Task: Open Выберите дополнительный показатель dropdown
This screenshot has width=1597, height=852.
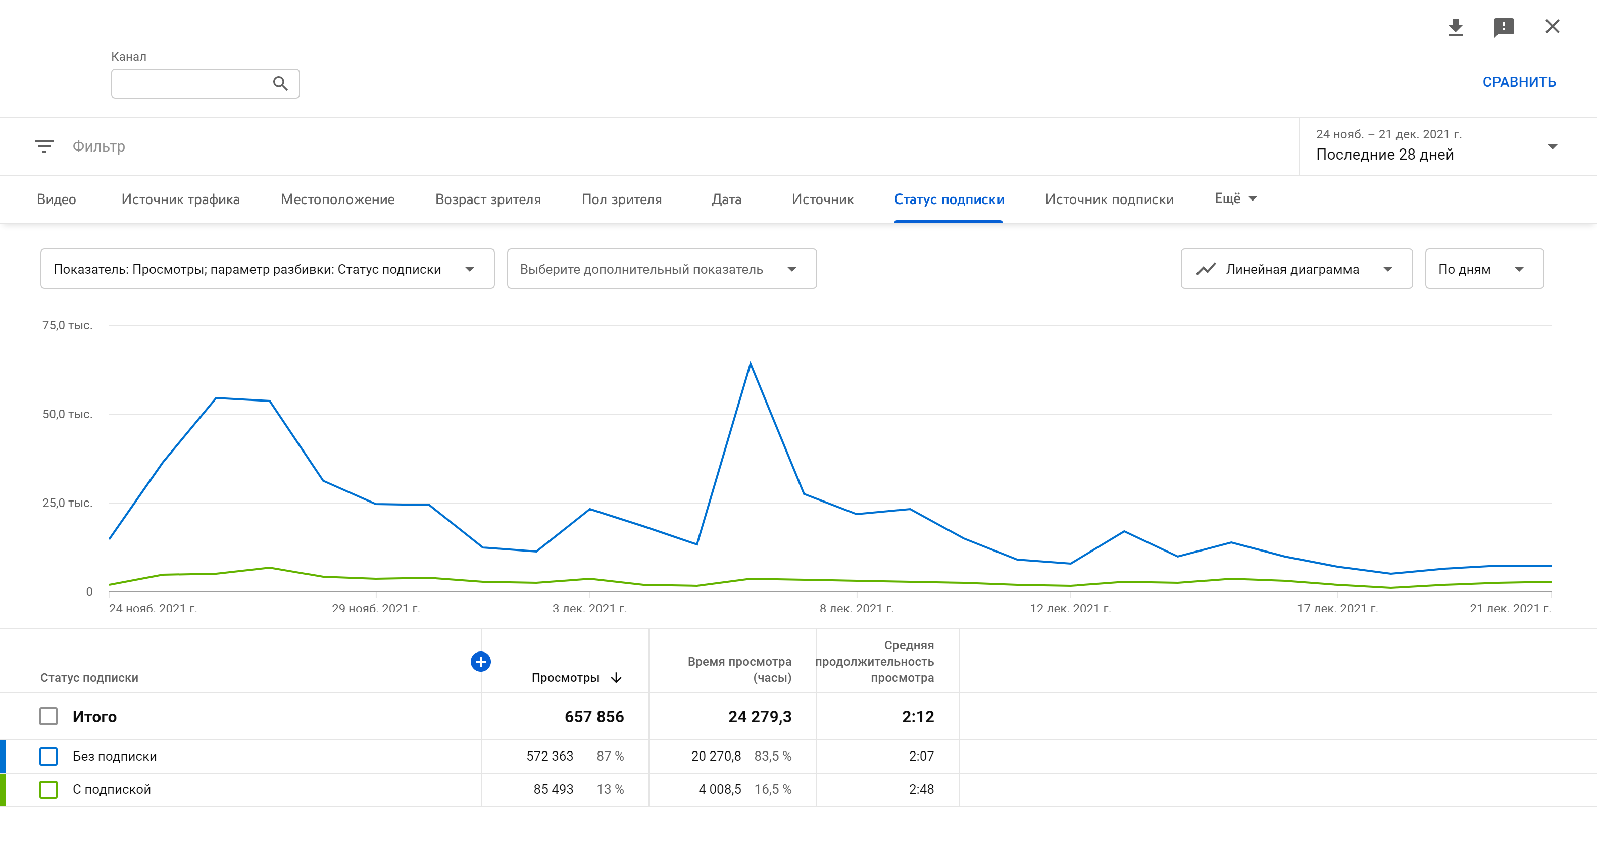Action: pyautogui.click(x=662, y=269)
